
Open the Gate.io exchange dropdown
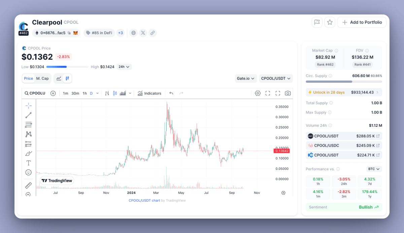pyautogui.click(x=246, y=78)
